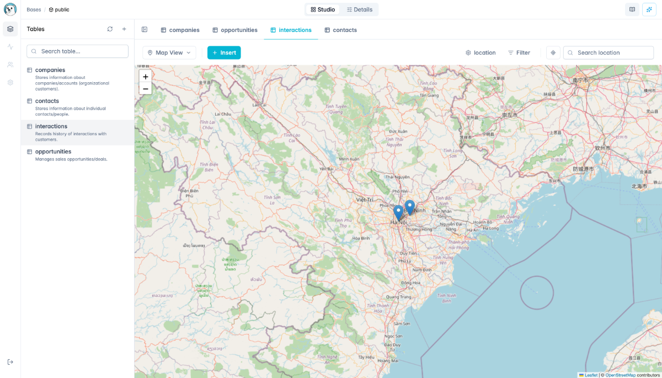The image size is (662, 378).
Task: Add a new table using the plus icon
Action: point(124,29)
